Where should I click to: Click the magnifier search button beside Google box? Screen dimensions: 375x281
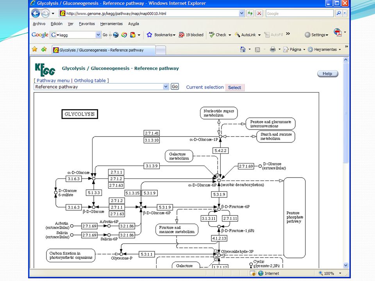pyautogui.click(x=338, y=13)
